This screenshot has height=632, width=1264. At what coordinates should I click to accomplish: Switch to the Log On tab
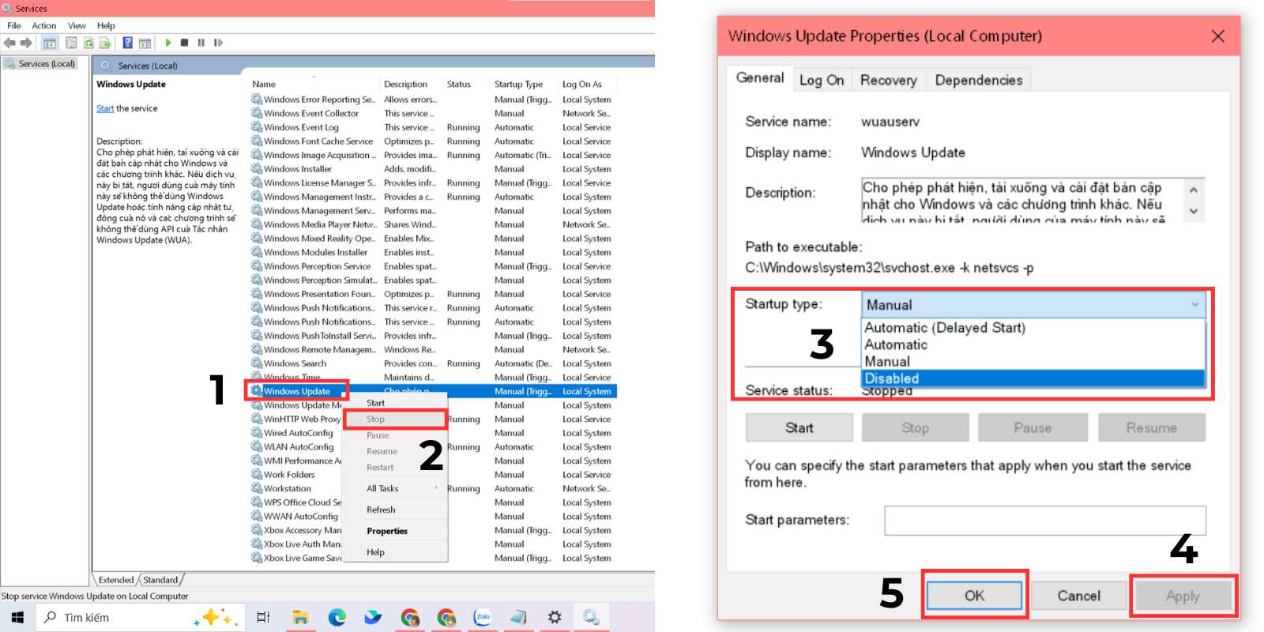coord(822,80)
